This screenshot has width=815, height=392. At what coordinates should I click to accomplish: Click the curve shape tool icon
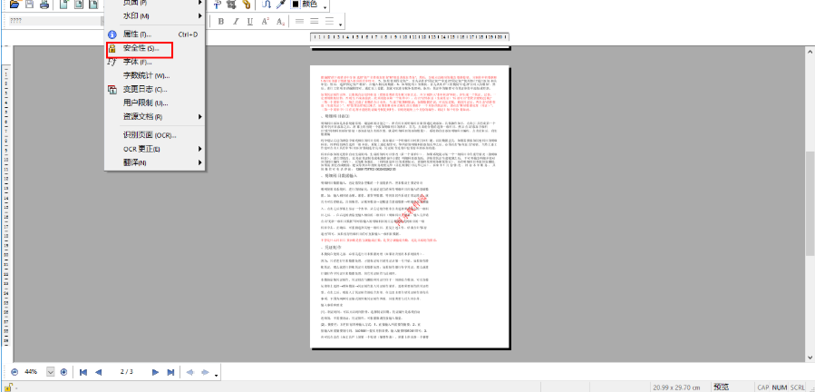(x=267, y=5)
